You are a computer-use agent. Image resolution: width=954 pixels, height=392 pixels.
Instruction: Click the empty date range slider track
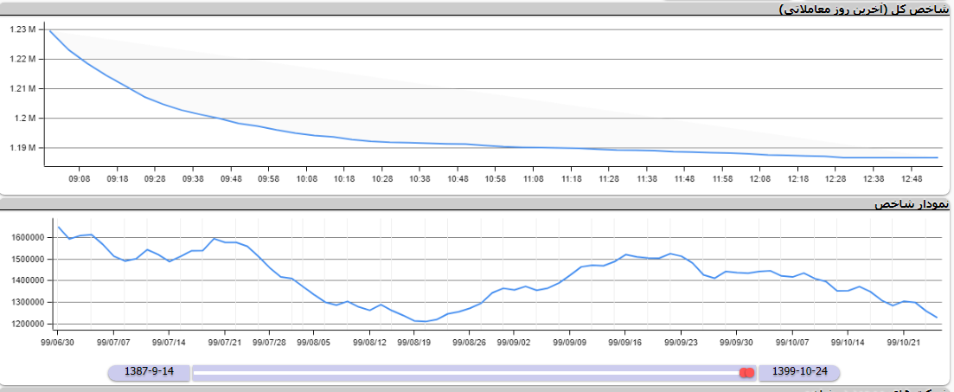pyautogui.click(x=467, y=372)
